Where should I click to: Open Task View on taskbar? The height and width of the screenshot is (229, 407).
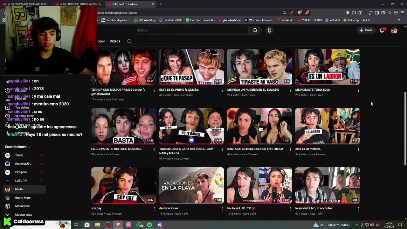coord(76,225)
